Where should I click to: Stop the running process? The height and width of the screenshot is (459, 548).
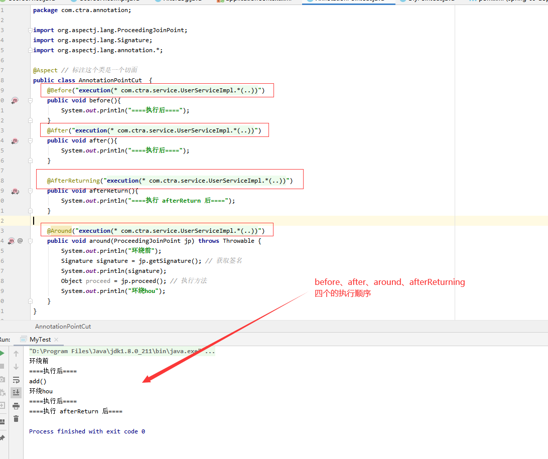2,366
